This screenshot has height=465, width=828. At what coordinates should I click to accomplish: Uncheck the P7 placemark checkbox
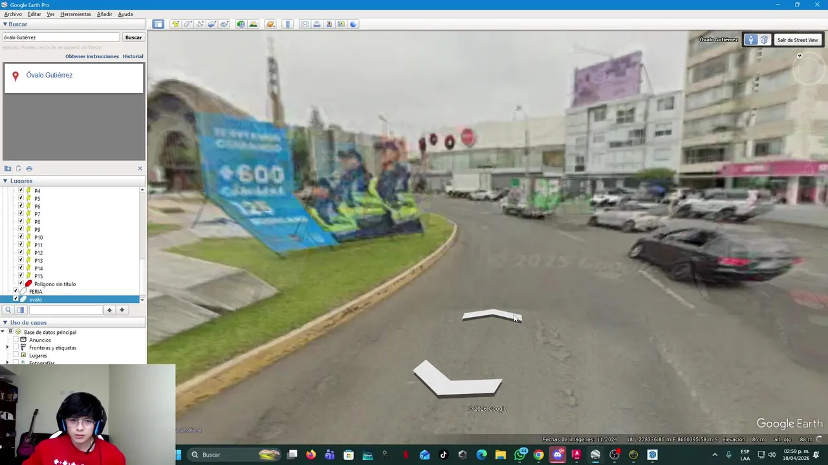click(x=21, y=214)
